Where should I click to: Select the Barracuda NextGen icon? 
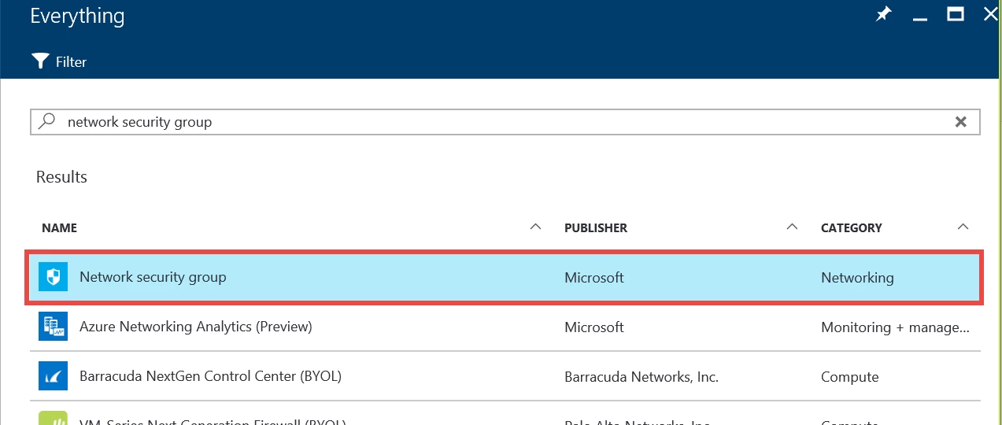coord(54,376)
